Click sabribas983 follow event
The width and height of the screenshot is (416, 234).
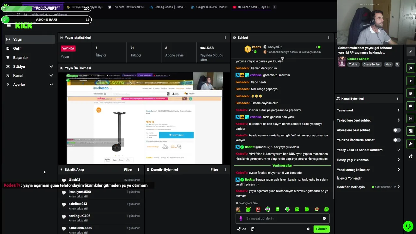[101, 206]
